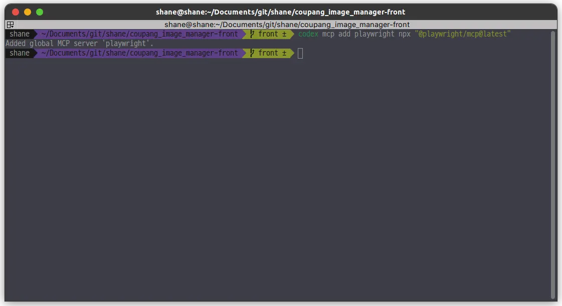This screenshot has width=562, height=306.
Task: Maximize the terminal with the green button
Action: [40, 12]
